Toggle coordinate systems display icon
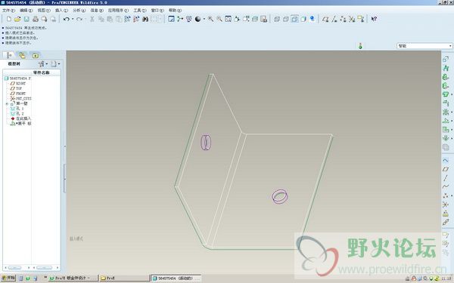454x283 pixels. pos(352,19)
